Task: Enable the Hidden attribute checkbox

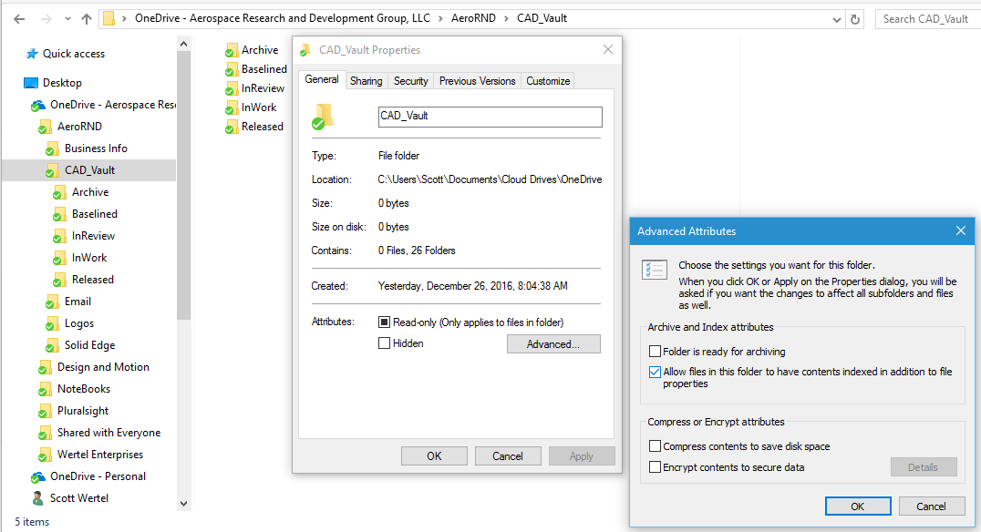Action: pyautogui.click(x=384, y=343)
